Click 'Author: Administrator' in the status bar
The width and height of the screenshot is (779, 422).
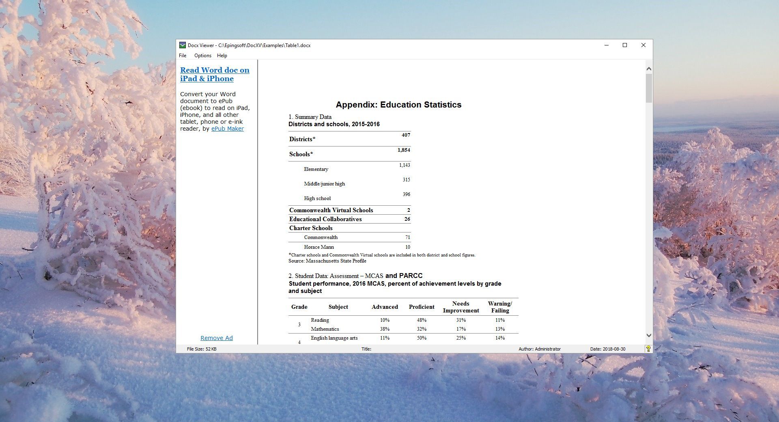539,349
